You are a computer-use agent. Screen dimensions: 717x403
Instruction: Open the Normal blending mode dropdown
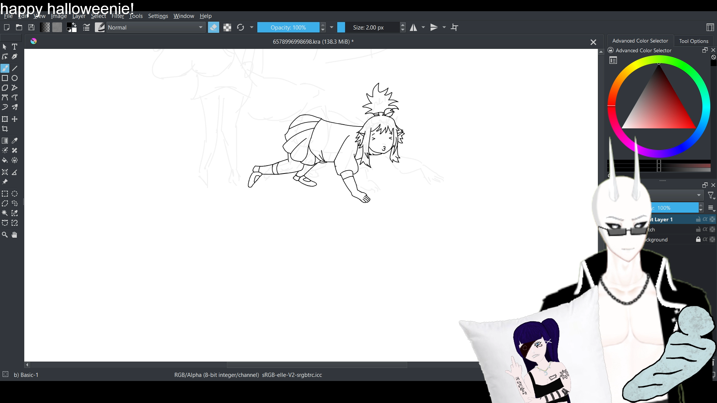[x=156, y=27]
